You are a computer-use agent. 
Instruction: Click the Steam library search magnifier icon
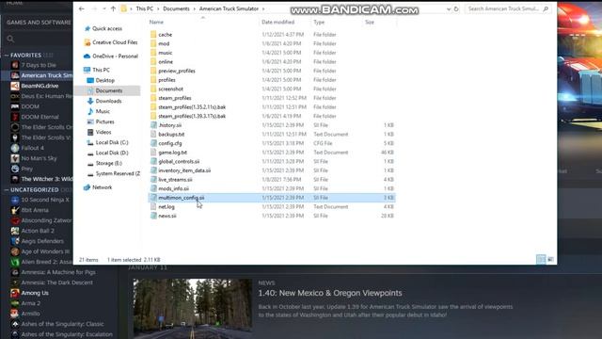[x=10, y=39]
